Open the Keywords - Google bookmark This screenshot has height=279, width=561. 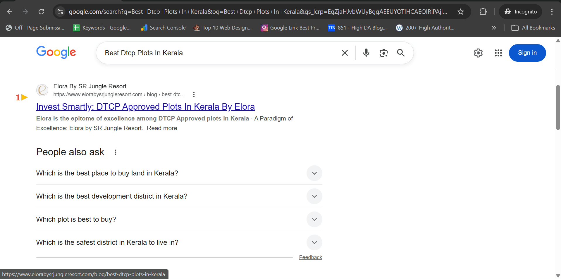point(102,28)
